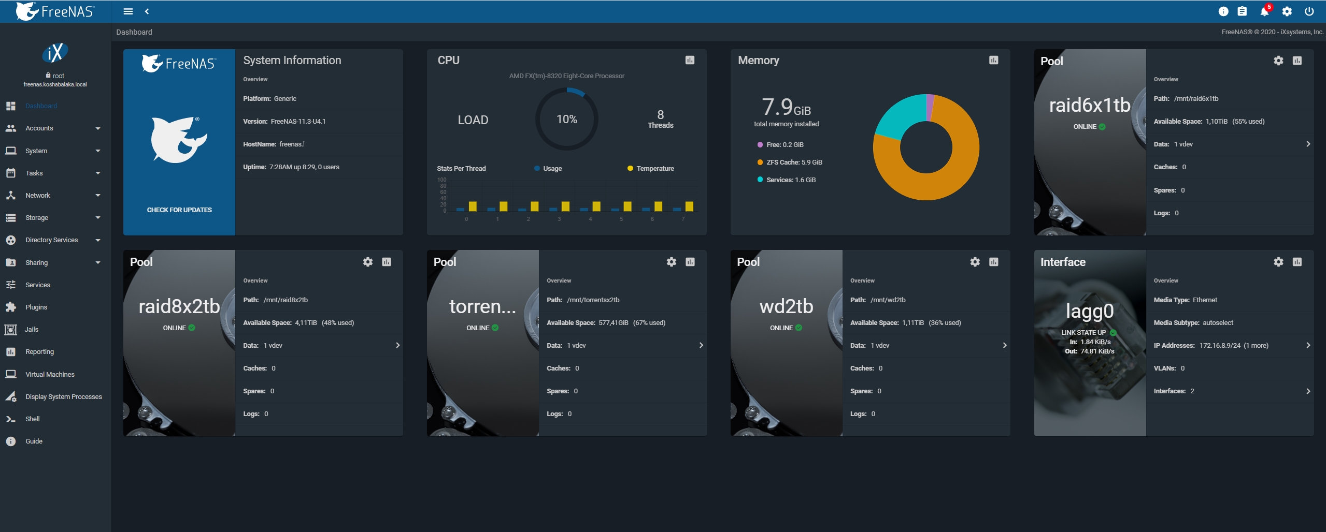Toggle the hamburger sidebar menu
This screenshot has height=532, width=1326.
(x=128, y=11)
